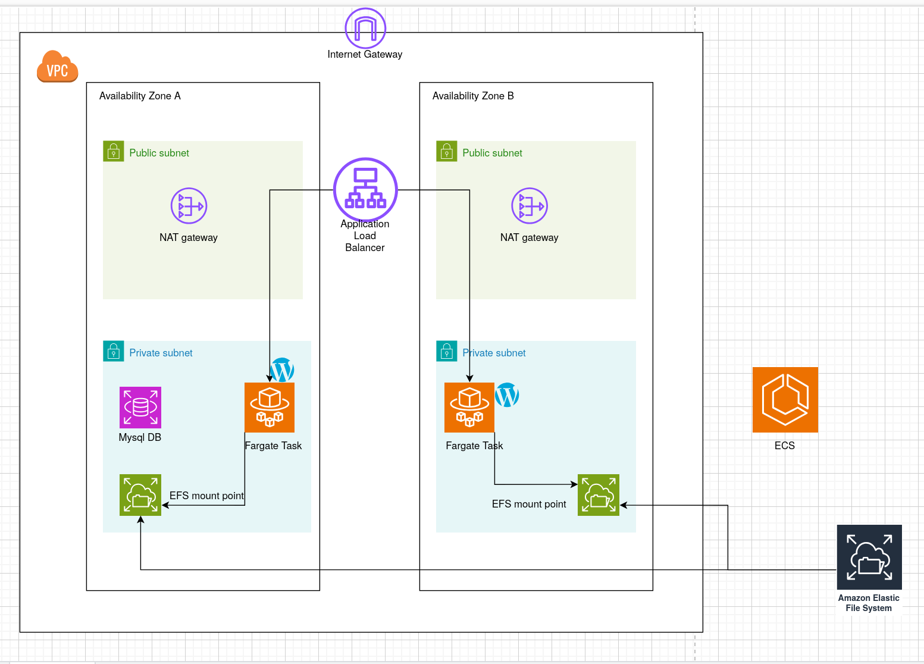Select the Application Load Balancer text label
The image size is (924, 664).
point(365,236)
